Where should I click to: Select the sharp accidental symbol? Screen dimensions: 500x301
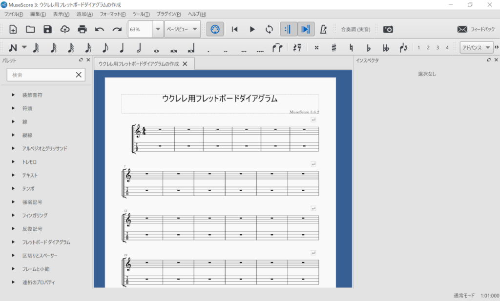coord(334,47)
